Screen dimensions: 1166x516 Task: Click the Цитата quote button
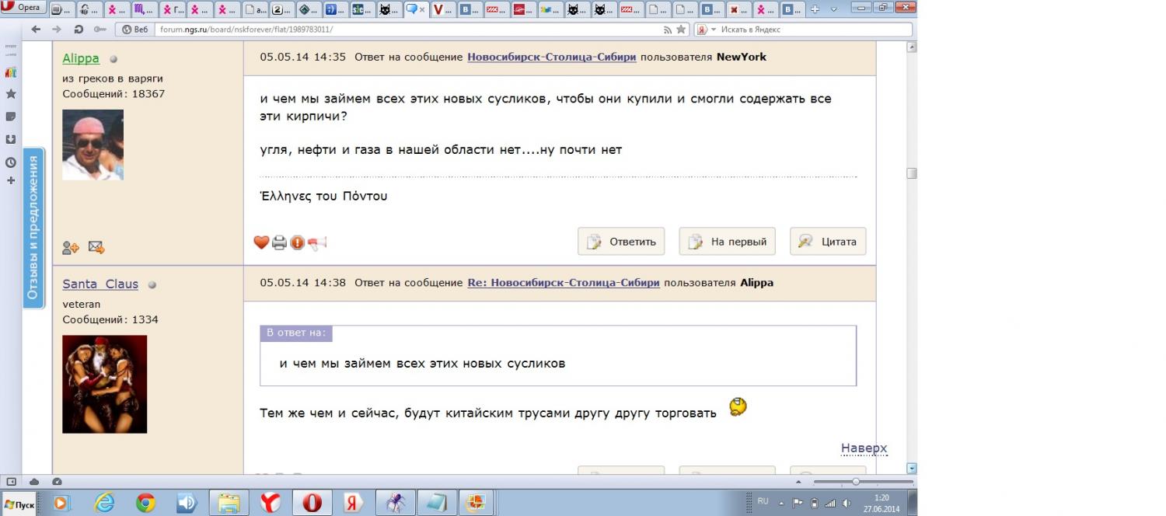pos(828,242)
